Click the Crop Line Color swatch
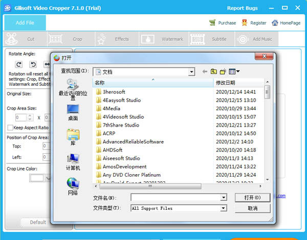 37,178
